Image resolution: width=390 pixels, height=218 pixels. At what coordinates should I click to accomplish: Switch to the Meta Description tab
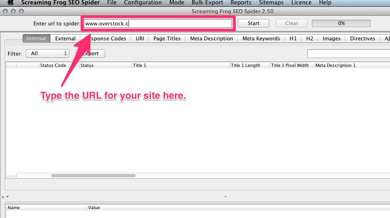[x=212, y=38]
